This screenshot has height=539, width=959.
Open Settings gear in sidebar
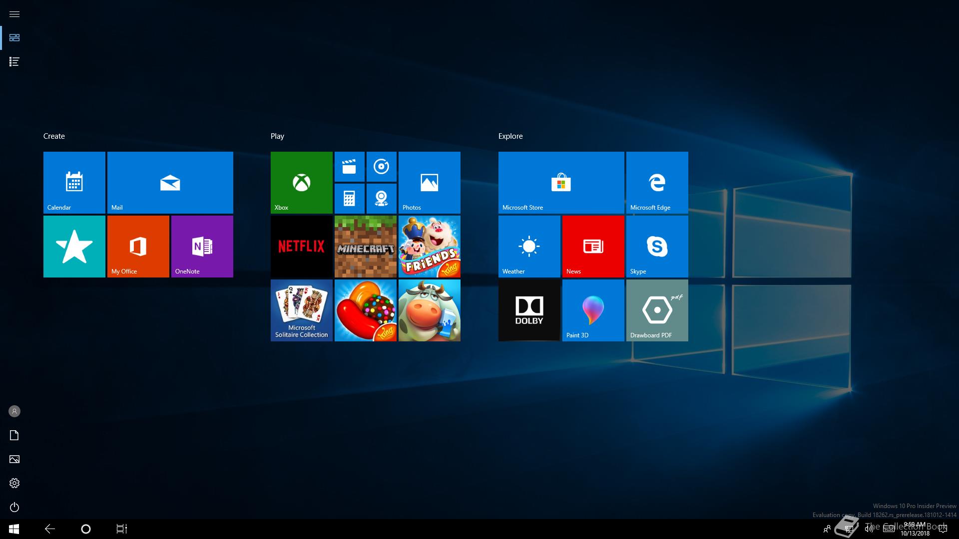pyautogui.click(x=14, y=483)
